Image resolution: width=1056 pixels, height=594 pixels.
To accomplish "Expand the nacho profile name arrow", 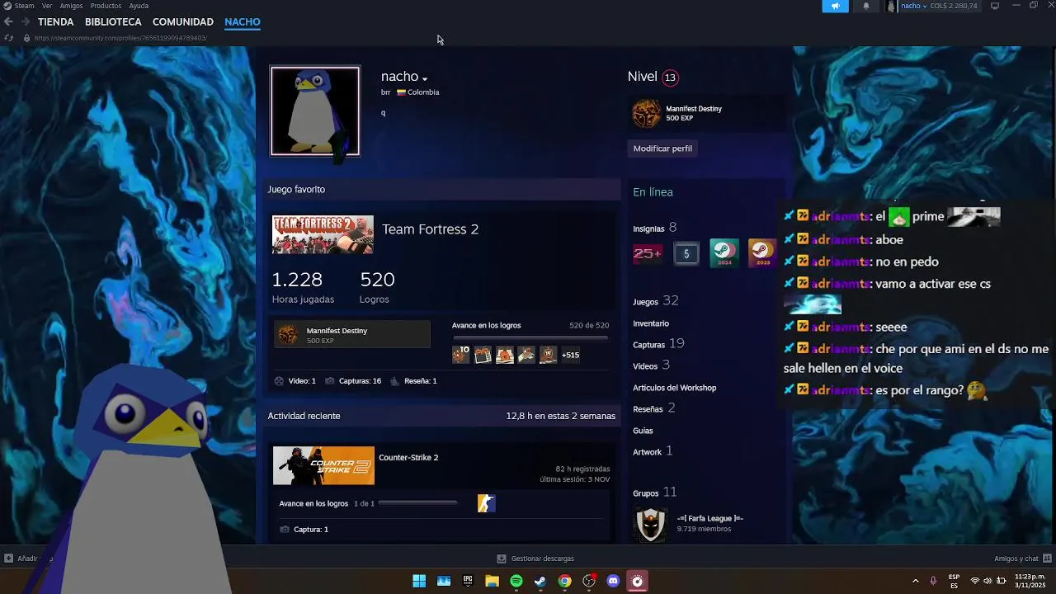I will point(425,79).
